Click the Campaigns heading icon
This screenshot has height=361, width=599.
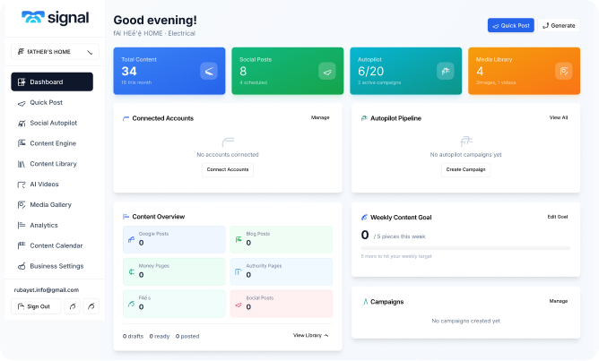click(x=364, y=302)
